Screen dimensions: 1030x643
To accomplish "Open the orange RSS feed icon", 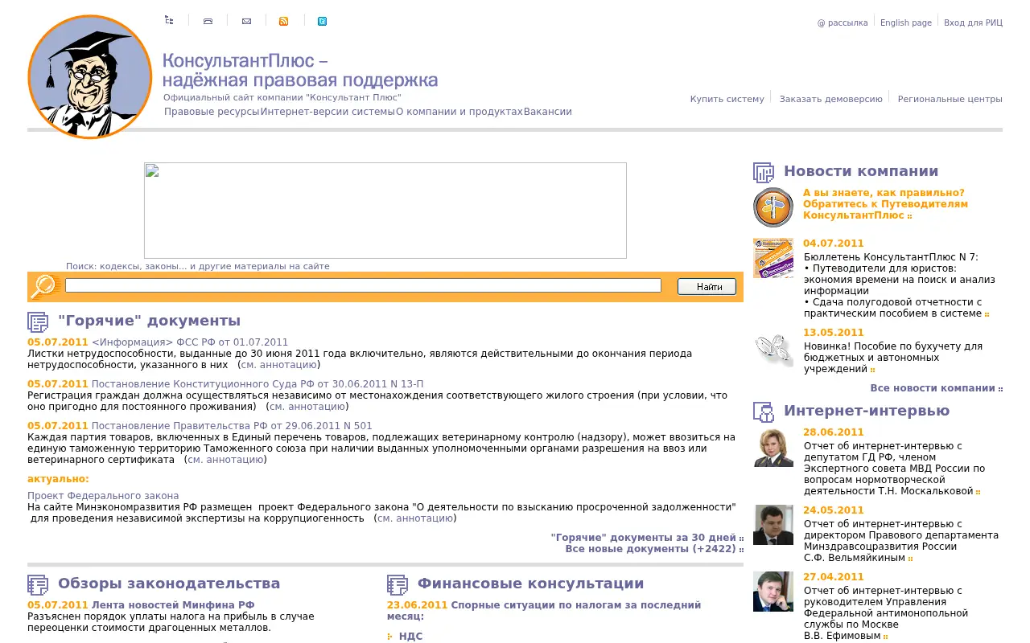I will click(x=283, y=21).
